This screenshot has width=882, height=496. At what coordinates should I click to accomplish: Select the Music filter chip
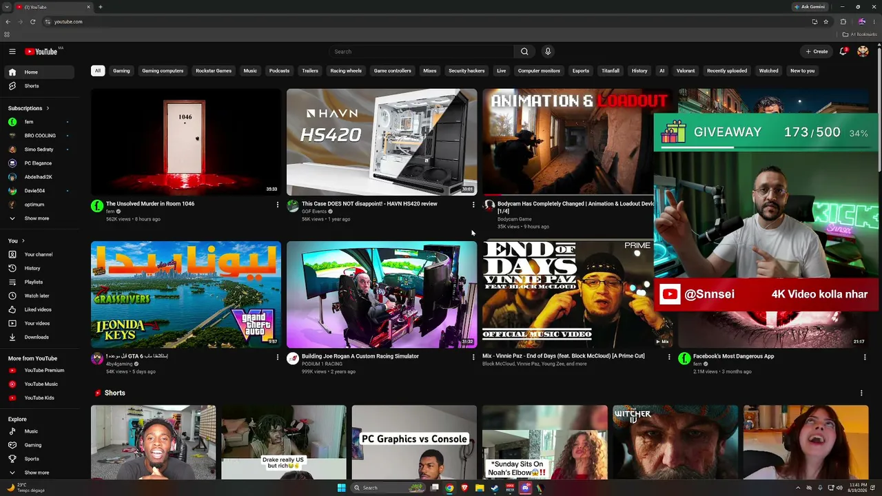tap(250, 71)
